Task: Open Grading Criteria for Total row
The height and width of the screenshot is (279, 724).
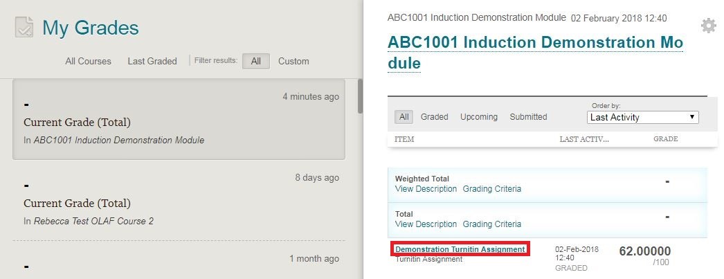Action: (x=491, y=224)
